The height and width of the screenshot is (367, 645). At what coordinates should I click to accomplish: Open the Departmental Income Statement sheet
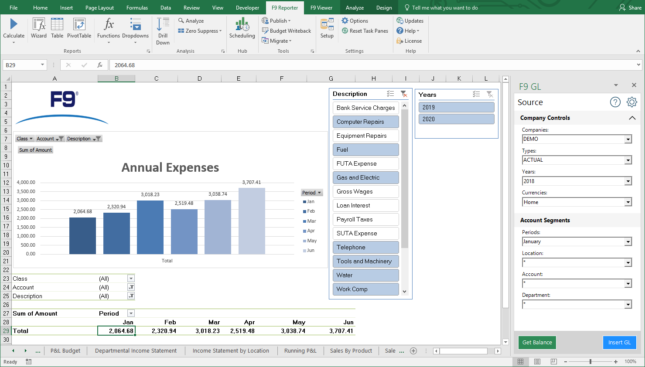point(136,351)
